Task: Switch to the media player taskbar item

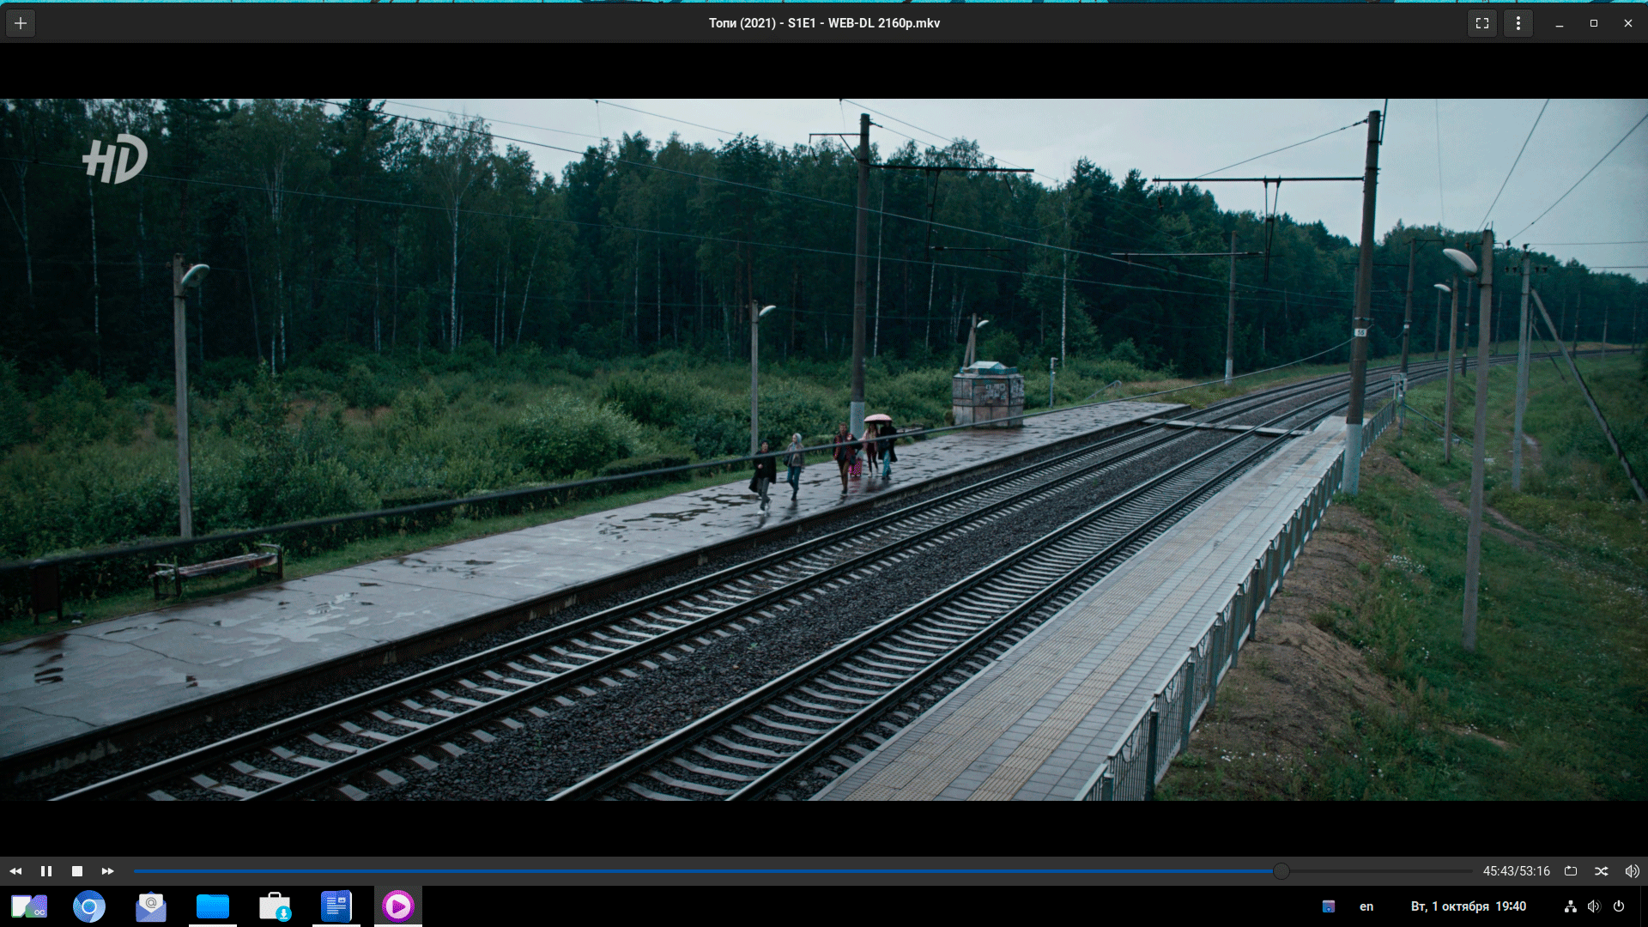Action: coord(398,906)
